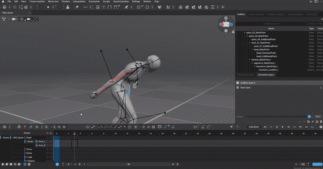Expand the Arm_L track
This screenshot has width=323, height=169.
(x=38, y=141)
